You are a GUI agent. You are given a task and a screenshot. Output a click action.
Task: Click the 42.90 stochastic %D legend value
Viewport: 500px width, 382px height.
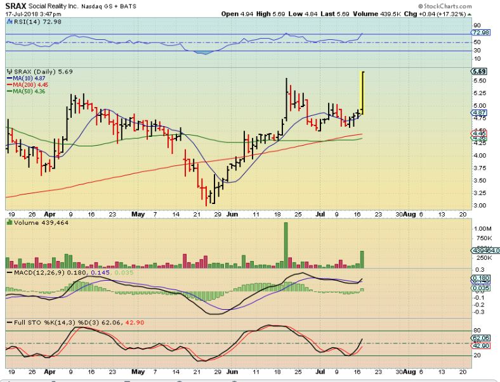click(135, 322)
